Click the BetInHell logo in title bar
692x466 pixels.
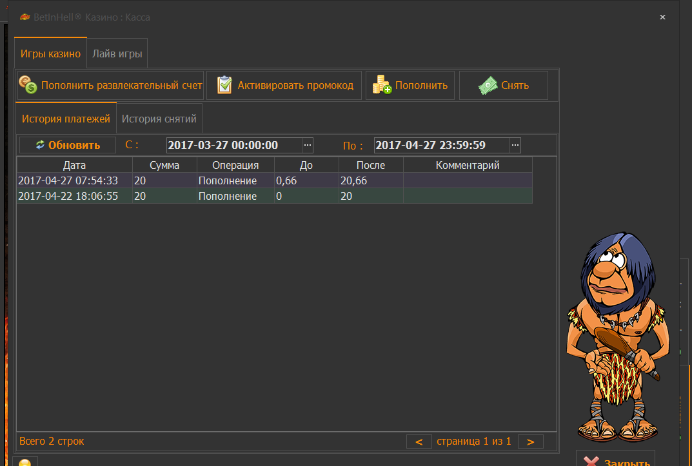click(25, 17)
